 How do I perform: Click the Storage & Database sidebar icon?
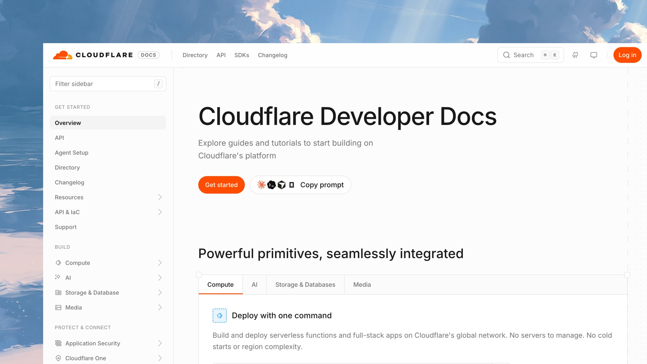(x=58, y=292)
